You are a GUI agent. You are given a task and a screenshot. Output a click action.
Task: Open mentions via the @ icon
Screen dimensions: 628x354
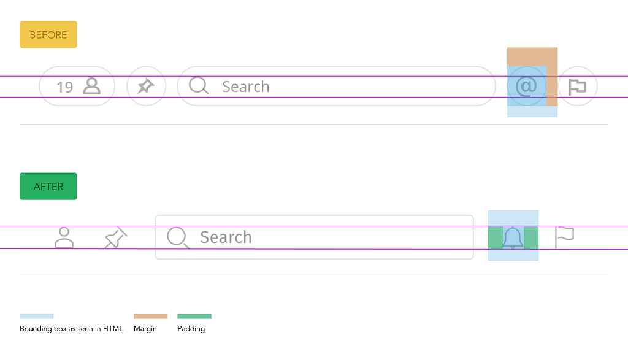click(x=526, y=87)
